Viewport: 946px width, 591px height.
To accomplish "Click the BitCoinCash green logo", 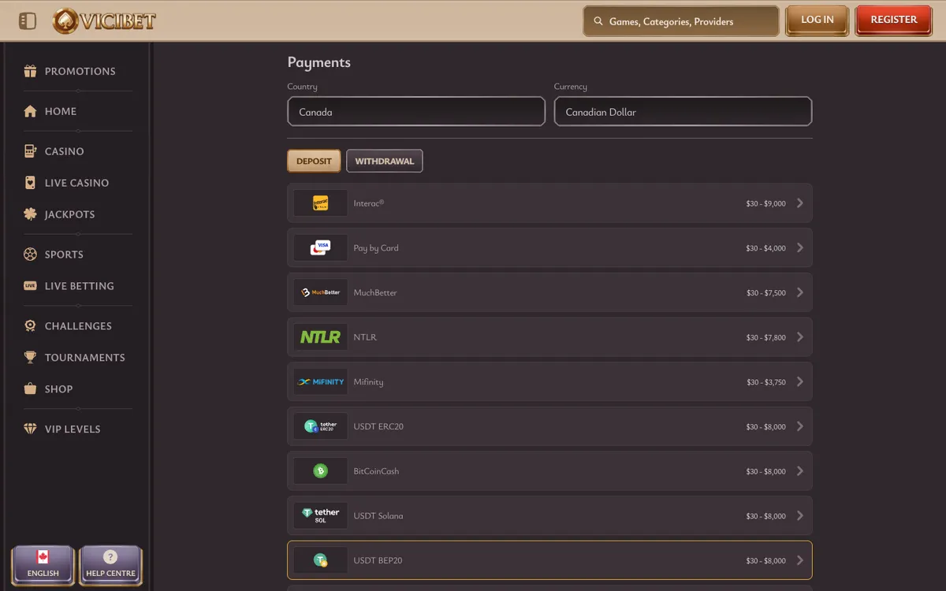I will click(x=320, y=471).
